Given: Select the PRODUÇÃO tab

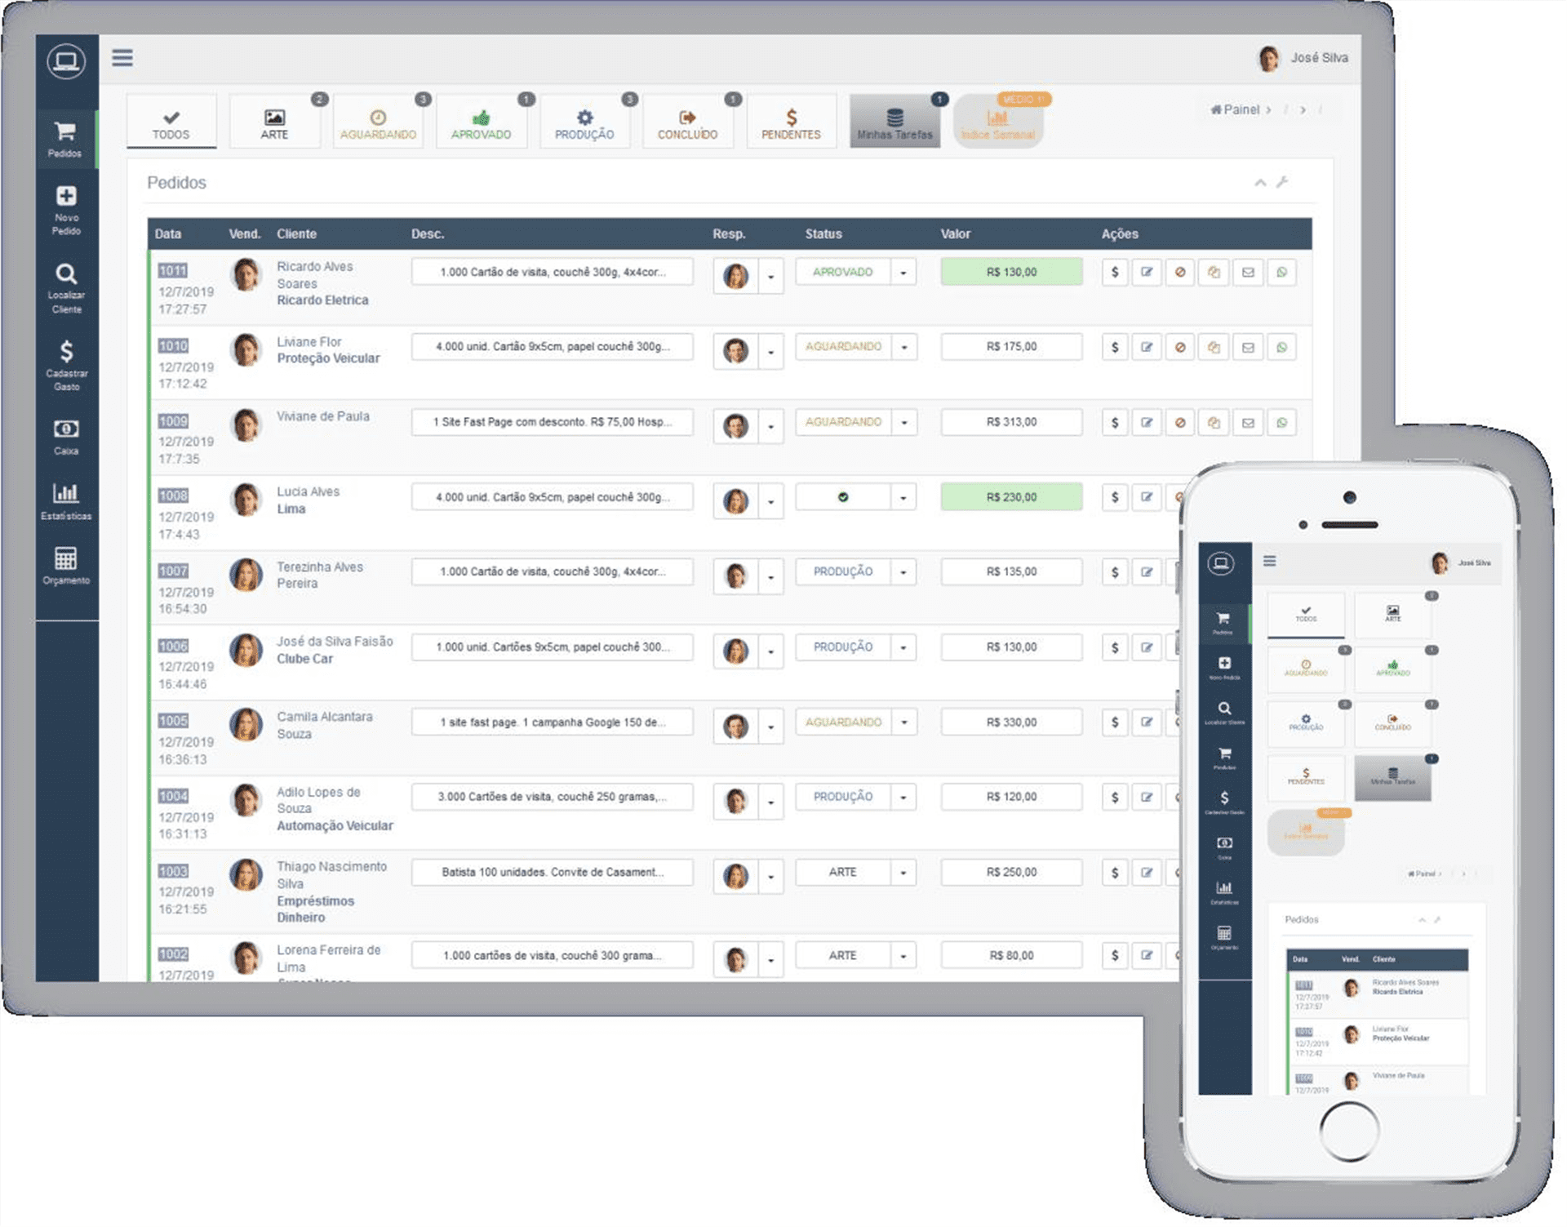Looking at the screenshot, I should pyautogui.click(x=584, y=122).
